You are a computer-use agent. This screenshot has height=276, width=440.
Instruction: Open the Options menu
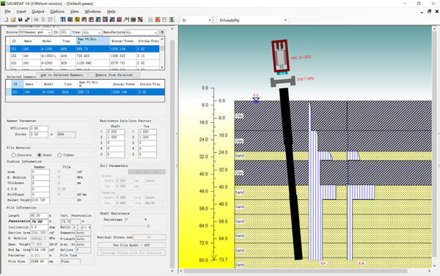(57, 12)
